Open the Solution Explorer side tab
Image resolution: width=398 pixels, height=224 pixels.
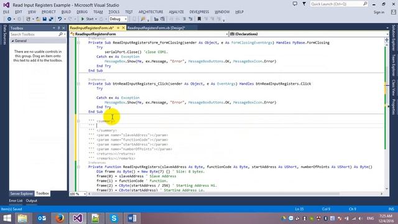coord(394,38)
